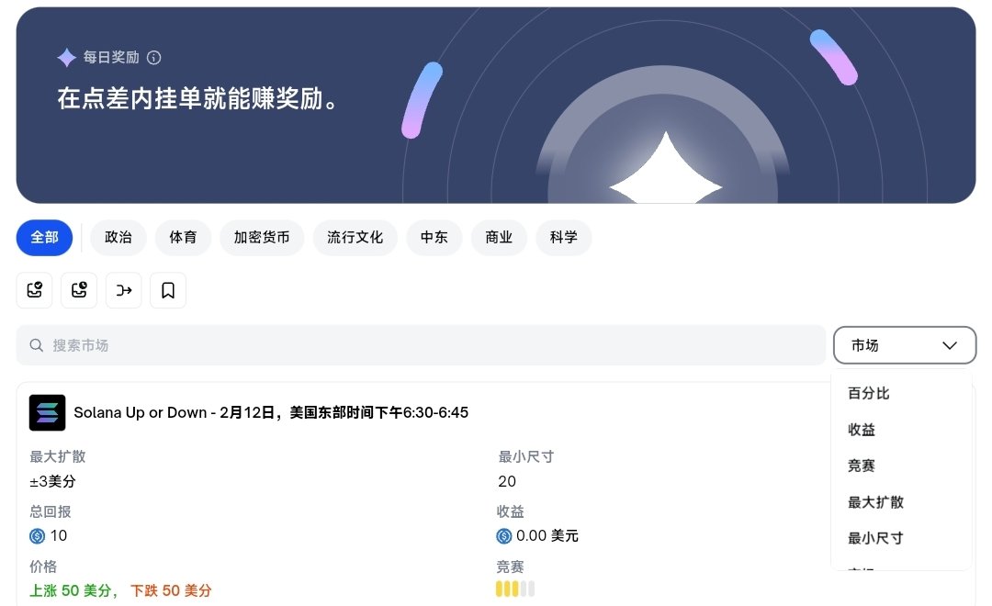Click the inbox with clock filter icon

(x=79, y=290)
